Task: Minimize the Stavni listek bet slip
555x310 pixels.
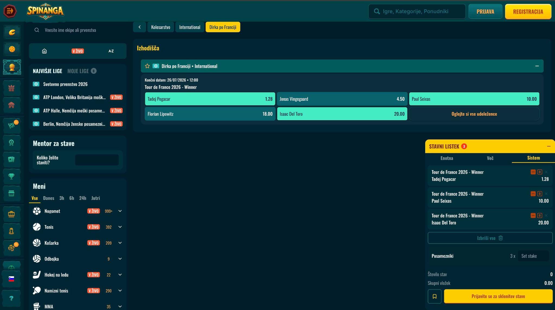Action: pyautogui.click(x=549, y=146)
